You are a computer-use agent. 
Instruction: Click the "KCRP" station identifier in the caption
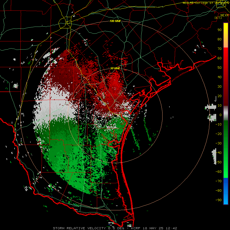click(x=135, y=228)
